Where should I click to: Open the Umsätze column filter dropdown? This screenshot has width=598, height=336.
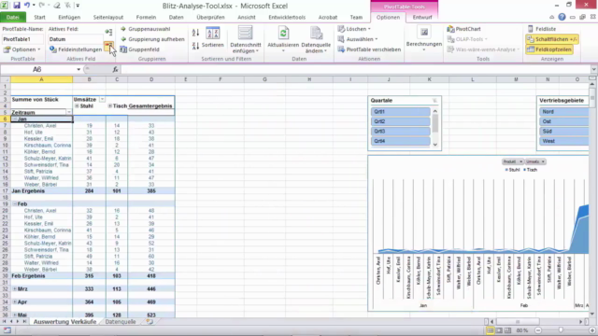coord(102,100)
